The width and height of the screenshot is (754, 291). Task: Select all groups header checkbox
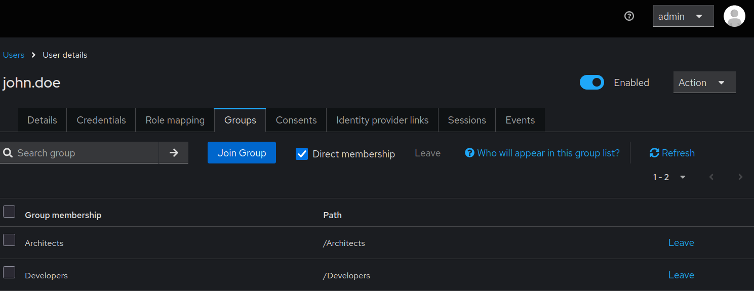[9, 212]
